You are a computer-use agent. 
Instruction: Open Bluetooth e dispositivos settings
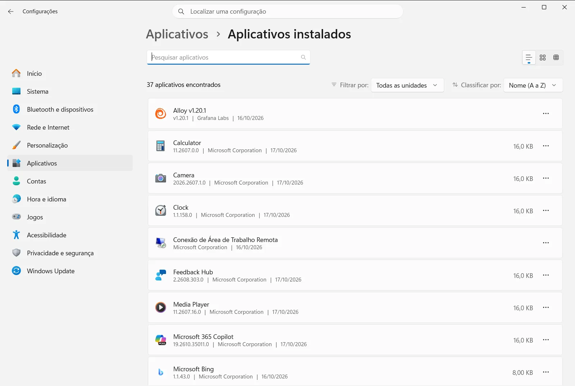(70, 110)
